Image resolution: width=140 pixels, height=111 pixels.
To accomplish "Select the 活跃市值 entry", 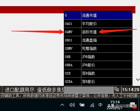I will click(x=98, y=32).
